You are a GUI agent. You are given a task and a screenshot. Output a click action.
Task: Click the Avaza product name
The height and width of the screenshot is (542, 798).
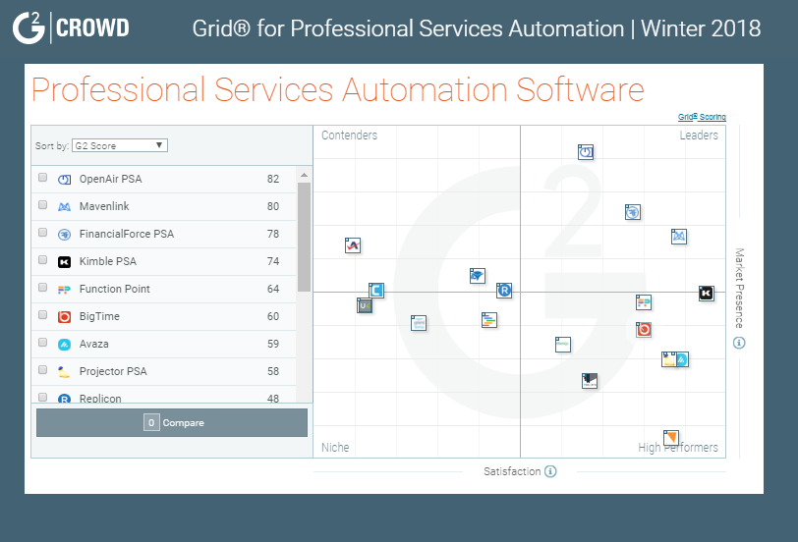click(93, 344)
